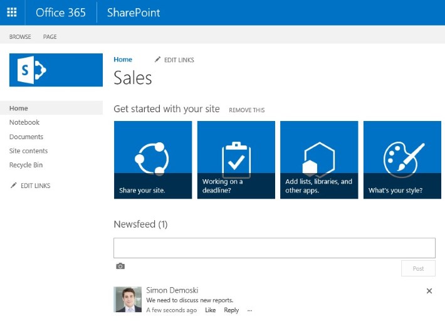Open the Office 365 app launcher grid
The image size is (445, 331).
(12, 12)
